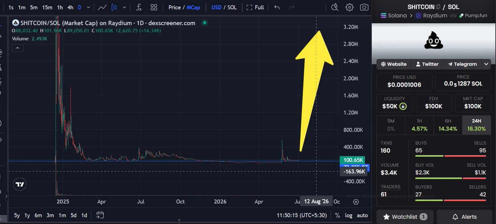Viewport: 496px width, 224px height.
Task: Click the FDV $100K box
Action: tap(434, 103)
